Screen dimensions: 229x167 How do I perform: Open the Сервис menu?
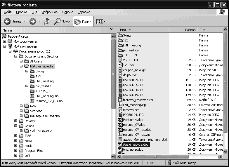click(x=67, y=12)
